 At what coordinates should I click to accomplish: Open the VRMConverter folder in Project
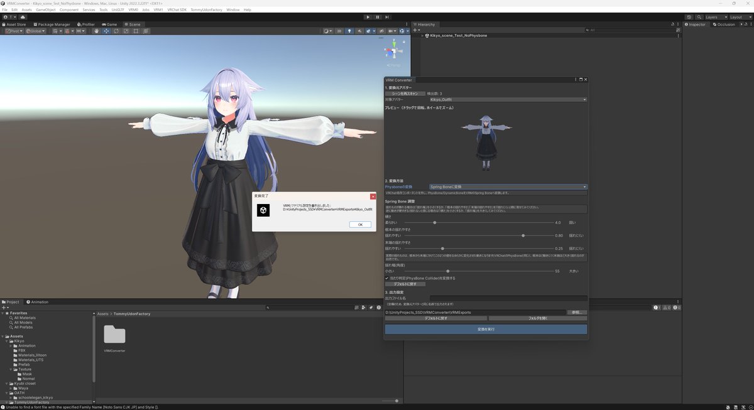click(x=114, y=338)
